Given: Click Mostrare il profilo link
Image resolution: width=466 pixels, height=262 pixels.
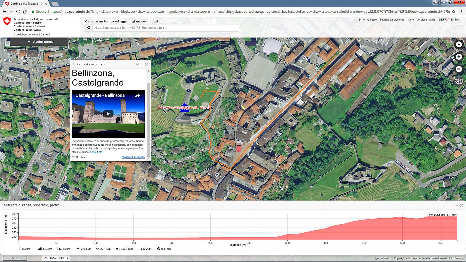Looking at the screenshot, I should click(133, 157).
